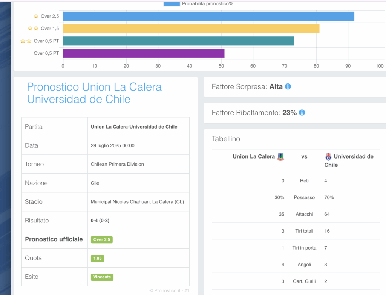Viewport: 386px width, 295px height.
Task: Click the Cart. Gialli stat label
Action: coord(304,281)
